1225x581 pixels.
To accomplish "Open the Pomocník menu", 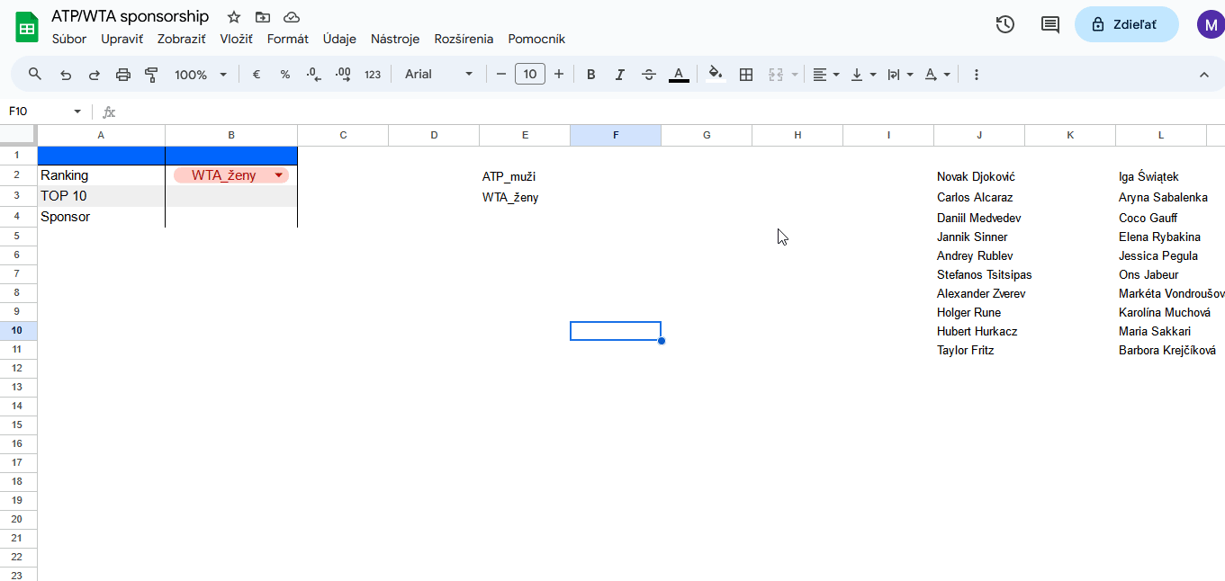I will coord(536,39).
